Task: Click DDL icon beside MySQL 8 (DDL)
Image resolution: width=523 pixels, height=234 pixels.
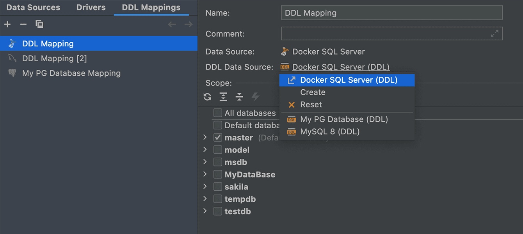Action: (292, 132)
